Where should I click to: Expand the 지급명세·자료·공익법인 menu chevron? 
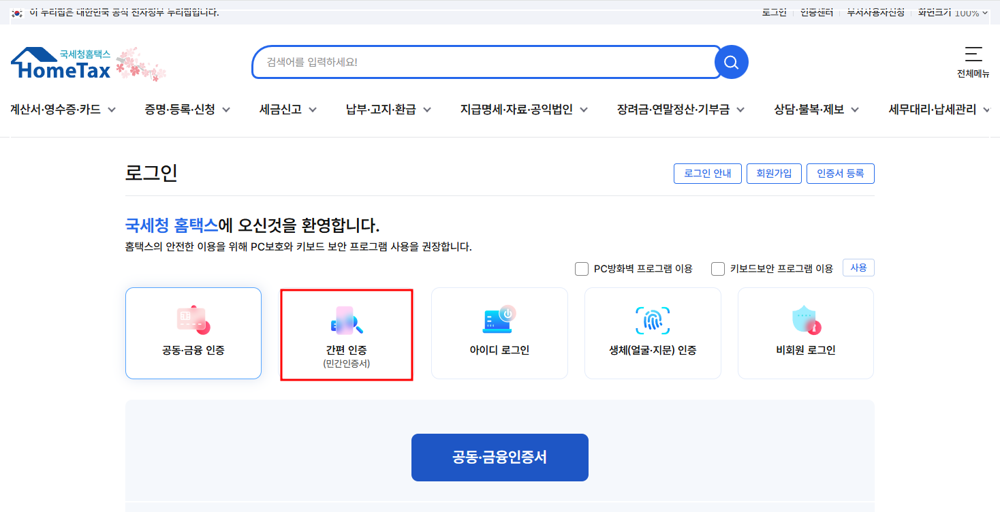[584, 110]
